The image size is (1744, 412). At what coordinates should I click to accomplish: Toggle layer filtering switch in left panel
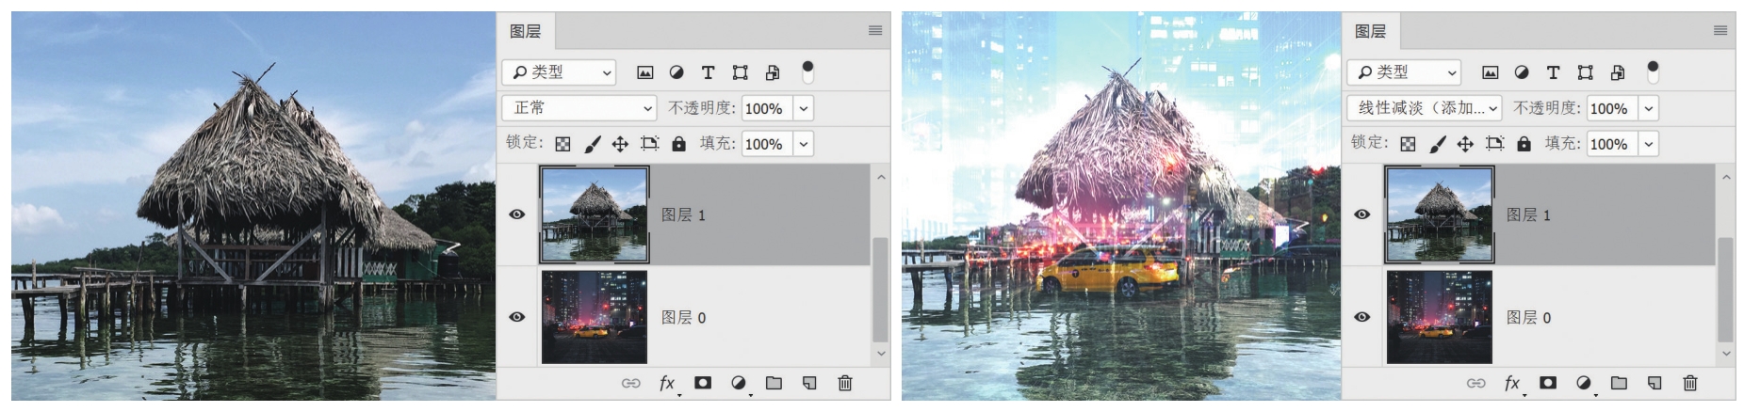click(807, 71)
